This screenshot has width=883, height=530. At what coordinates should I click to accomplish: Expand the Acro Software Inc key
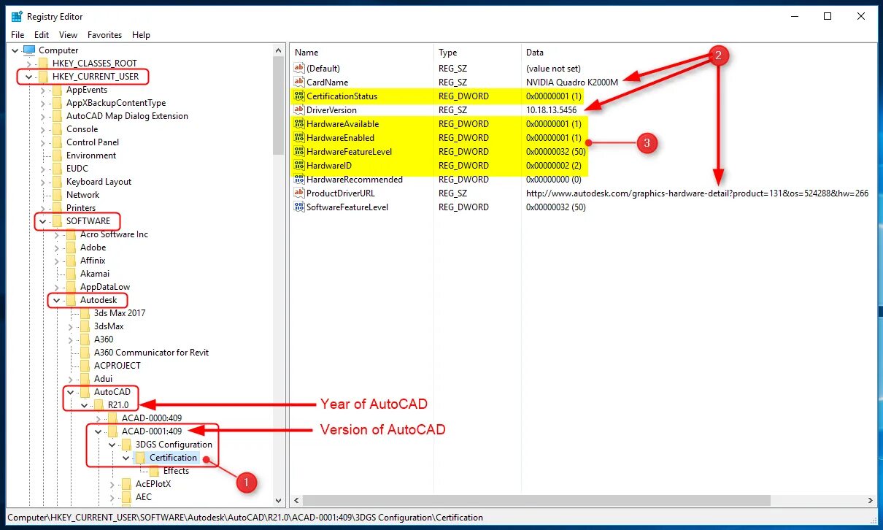pos(56,234)
